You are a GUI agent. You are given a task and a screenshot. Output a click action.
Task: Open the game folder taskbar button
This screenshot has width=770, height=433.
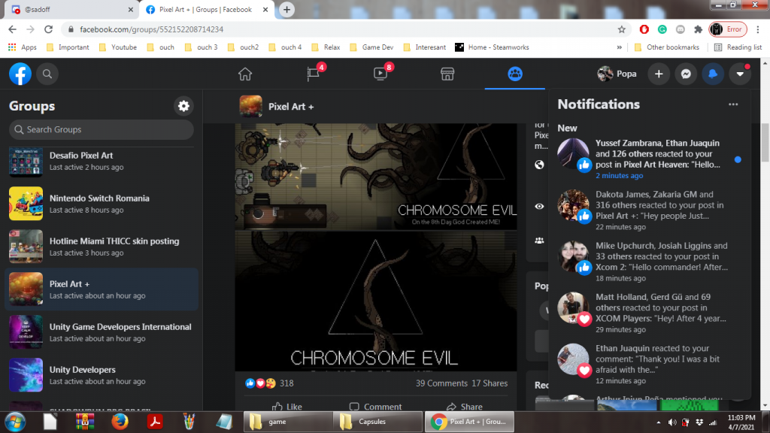pyautogui.click(x=288, y=422)
